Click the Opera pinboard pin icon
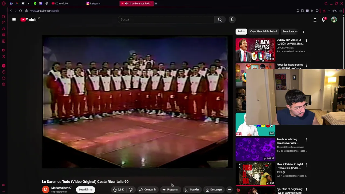345x194 pixels. point(298,11)
